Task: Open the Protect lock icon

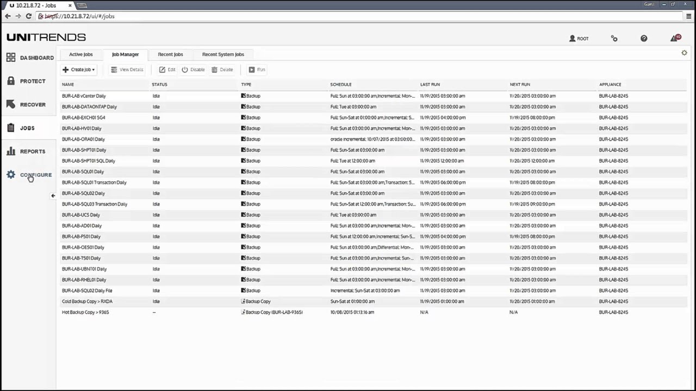Action: (x=11, y=81)
